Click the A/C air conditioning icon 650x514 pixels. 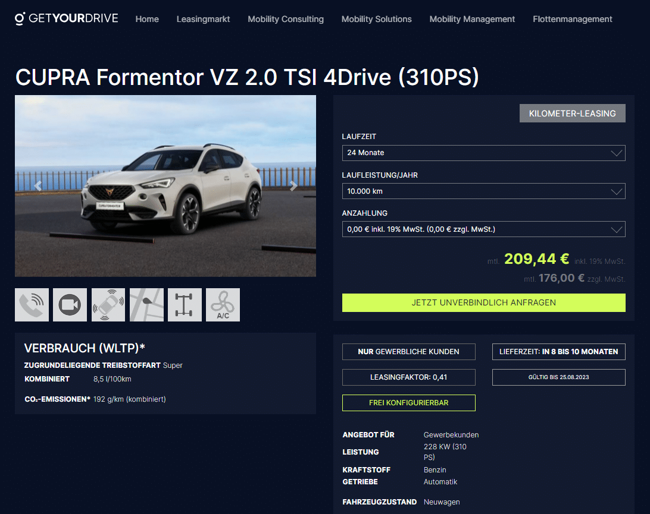coord(223,305)
